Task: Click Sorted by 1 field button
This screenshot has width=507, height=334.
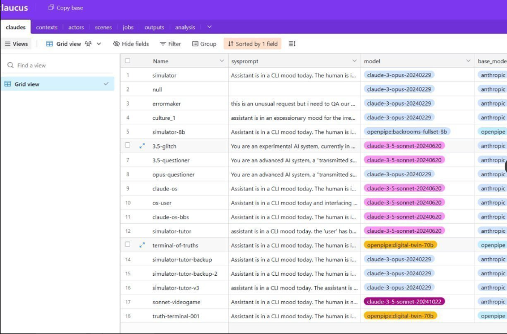Action: (x=252, y=44)
